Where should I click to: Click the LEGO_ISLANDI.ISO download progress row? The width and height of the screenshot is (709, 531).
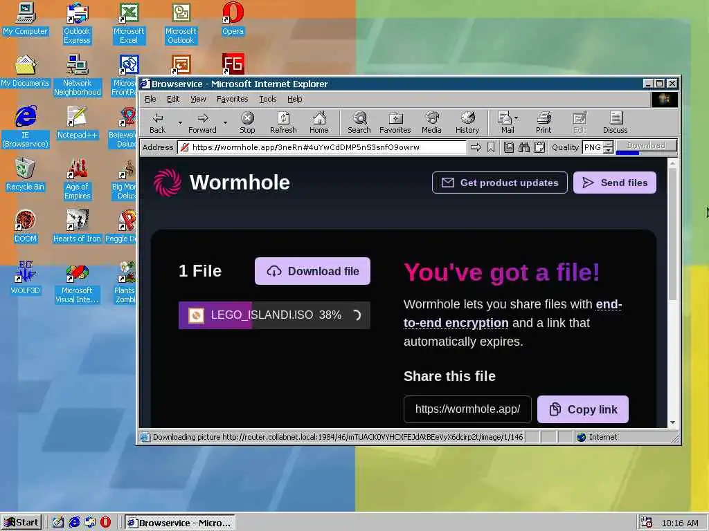[x=274, y=315]
